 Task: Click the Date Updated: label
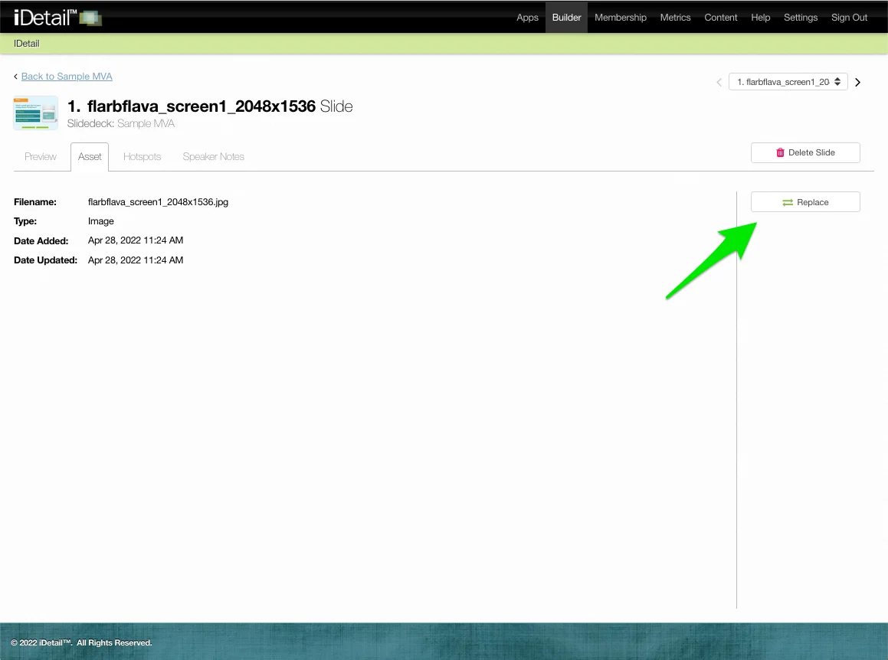pos(45,260)
